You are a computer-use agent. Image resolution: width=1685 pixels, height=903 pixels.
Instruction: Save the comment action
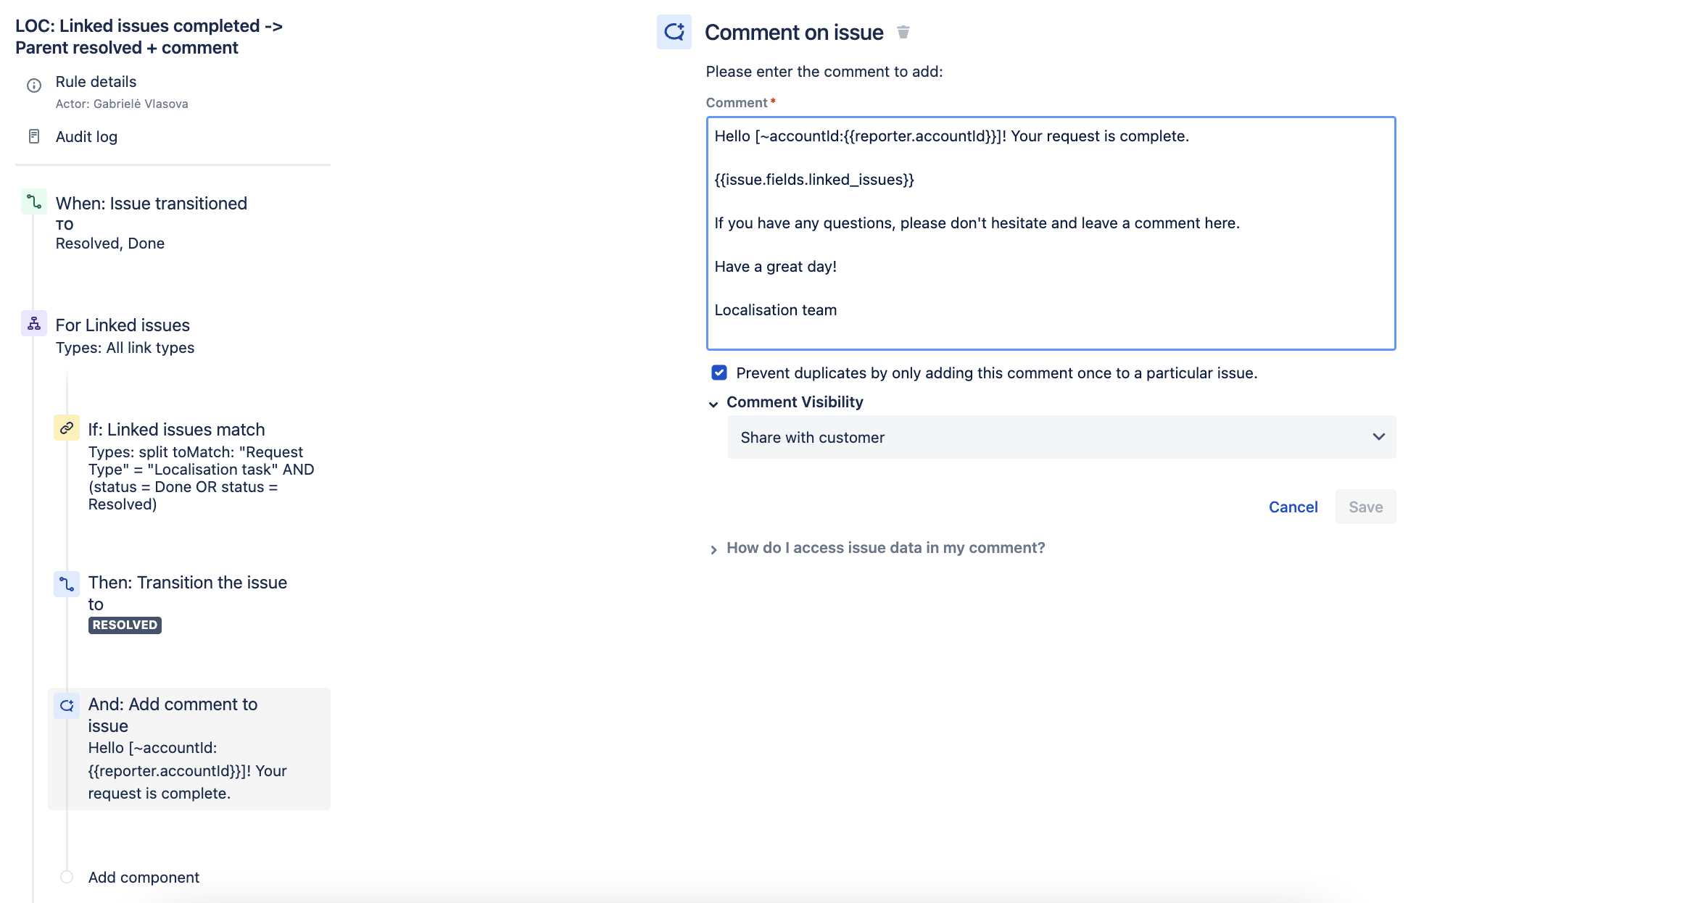1365,507
